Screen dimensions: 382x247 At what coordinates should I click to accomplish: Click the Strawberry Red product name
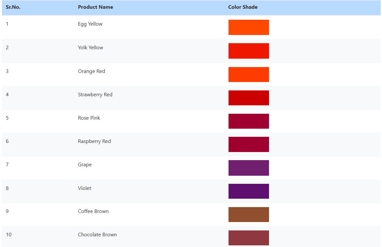coord(95,95)
